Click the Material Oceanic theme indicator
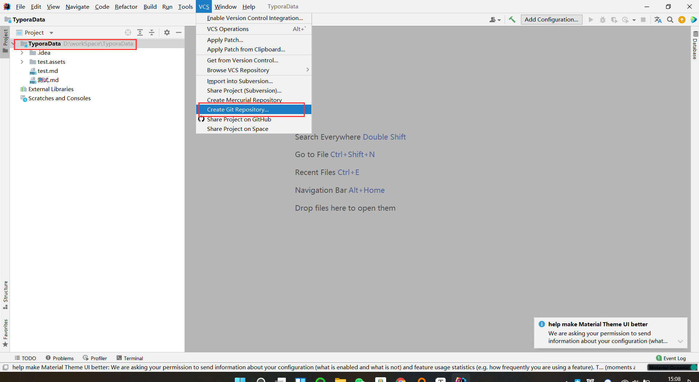 coord(672,367)
